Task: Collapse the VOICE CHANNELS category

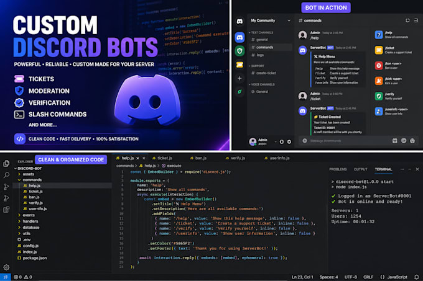Action: 261,84
